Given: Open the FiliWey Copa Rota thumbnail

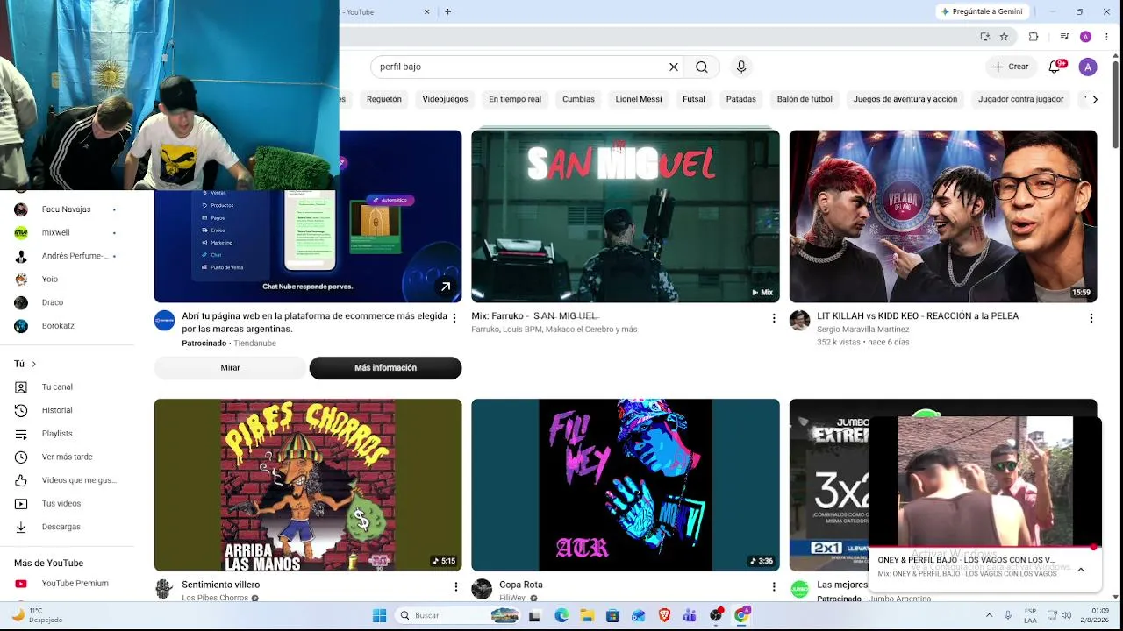Looking at the screenshot, I should (626, 485).
